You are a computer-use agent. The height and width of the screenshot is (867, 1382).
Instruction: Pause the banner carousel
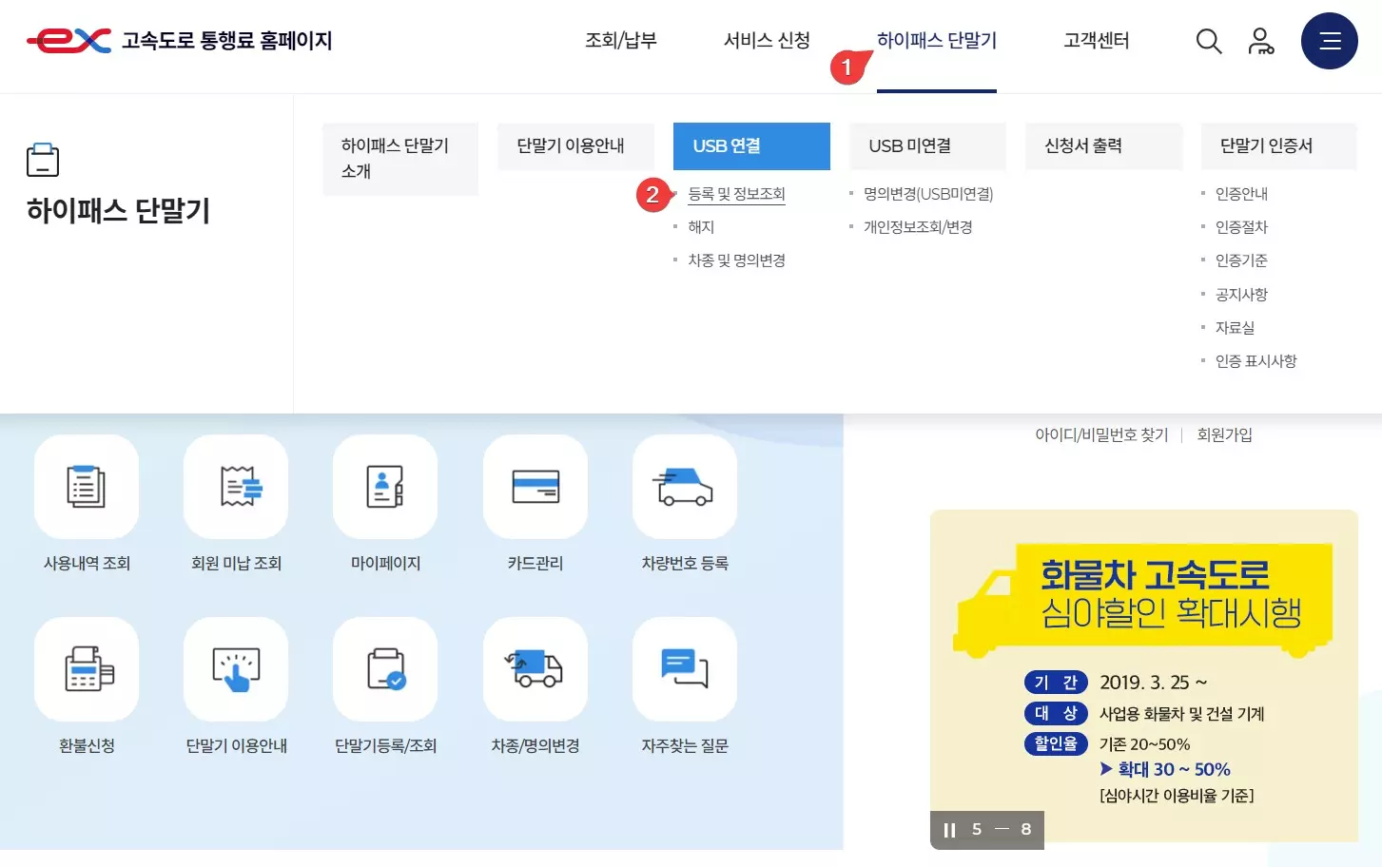click(948, 829)
